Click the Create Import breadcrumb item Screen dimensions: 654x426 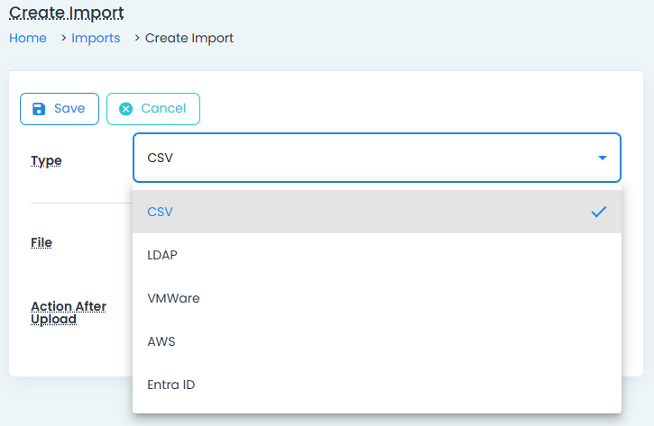(189, 38)
